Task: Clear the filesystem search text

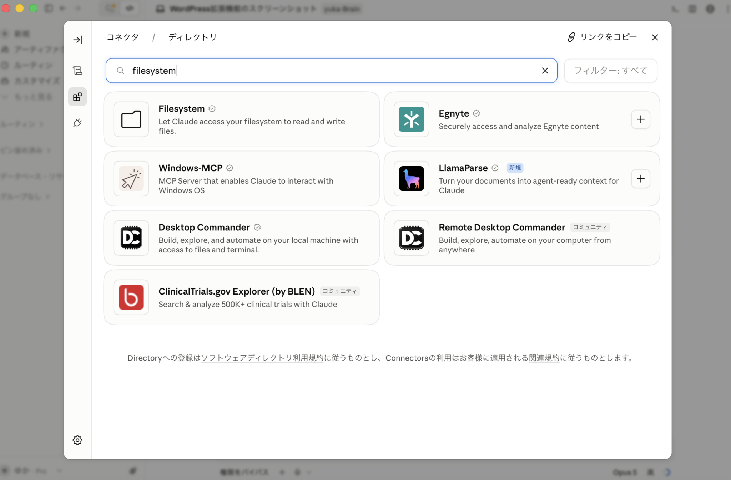Action: tap(545, 71)
